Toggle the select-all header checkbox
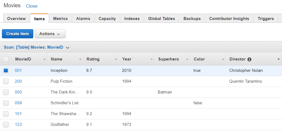 click(6, 59)
